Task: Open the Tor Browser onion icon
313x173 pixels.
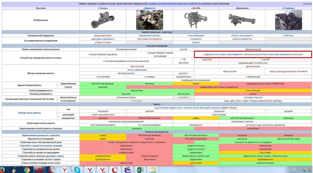Action: pos(14,170)
